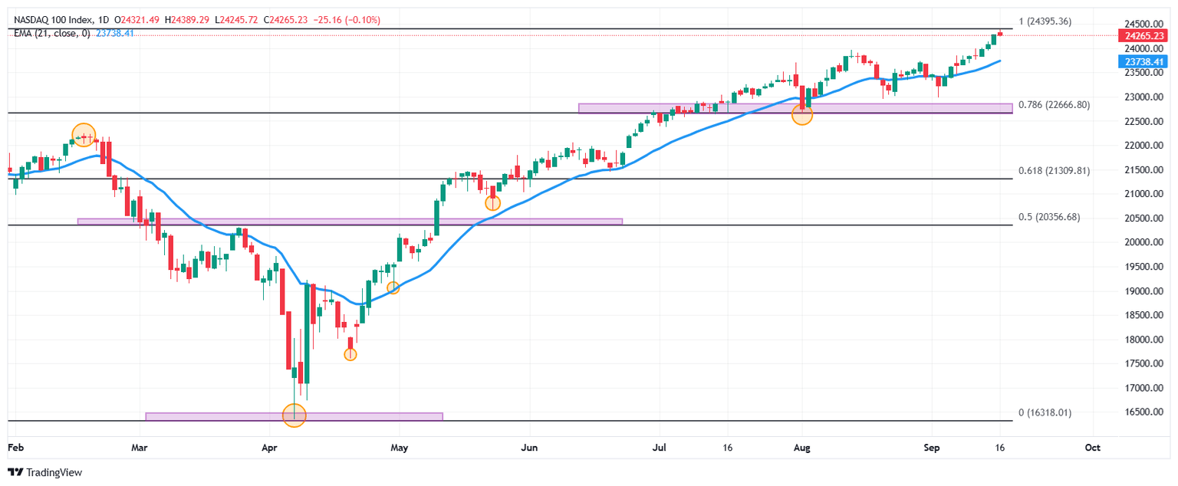
Task: Click the Oct date label on time axis
Action: pyautogui.click(x=1094, y=447)
